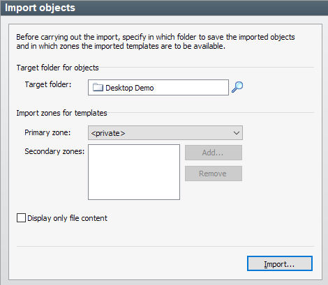The image size is (328, 285).
Task: Click the magnifier icon to browse target folder
Action: coord(237,87)
